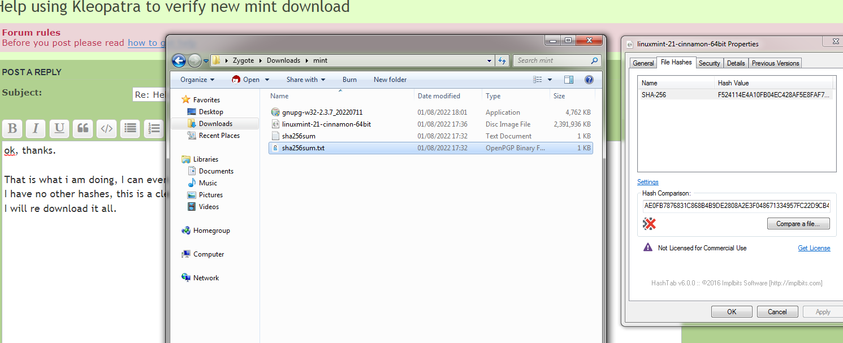Image resolution: width=843 pixels, height=343 pixels.
Task: Open Homegroup in the navigation pane
Action: click(x=211, y=231)
